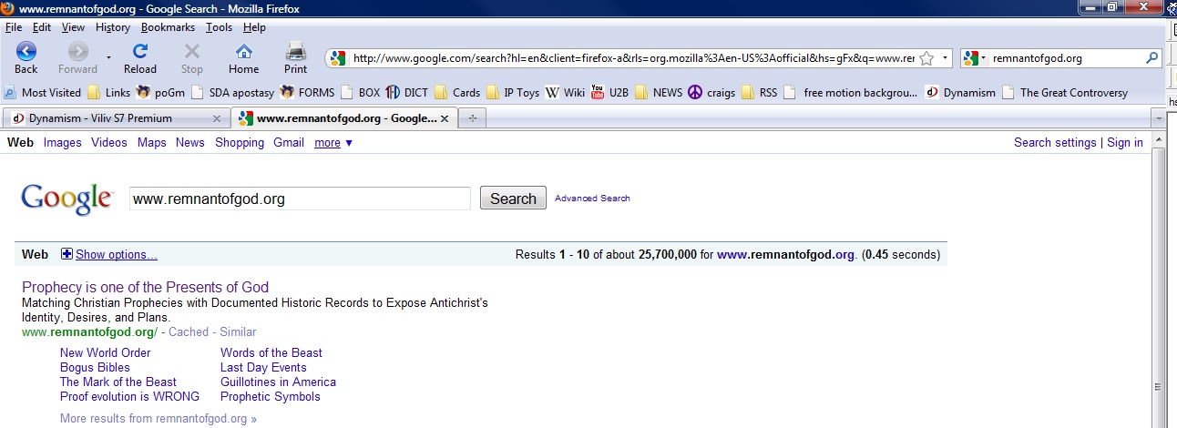Screen dimensions: 1177x428
Task: Open the View menu
Action: click(74, 27)
